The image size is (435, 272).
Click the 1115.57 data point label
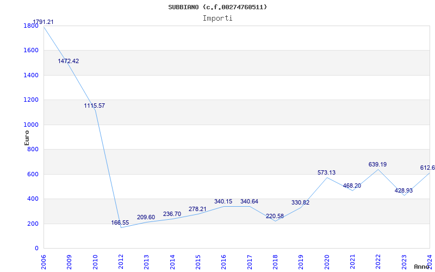[x=94, y=106]
